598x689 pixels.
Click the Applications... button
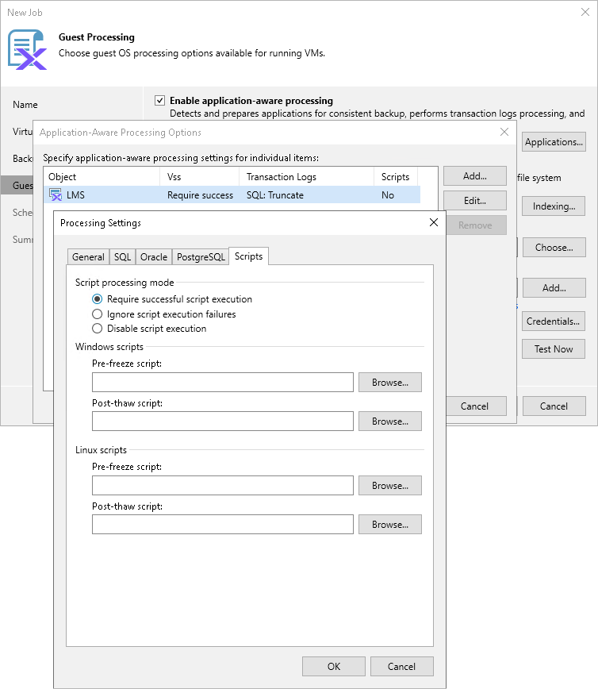pyautogui.click(x=554, y=142)
